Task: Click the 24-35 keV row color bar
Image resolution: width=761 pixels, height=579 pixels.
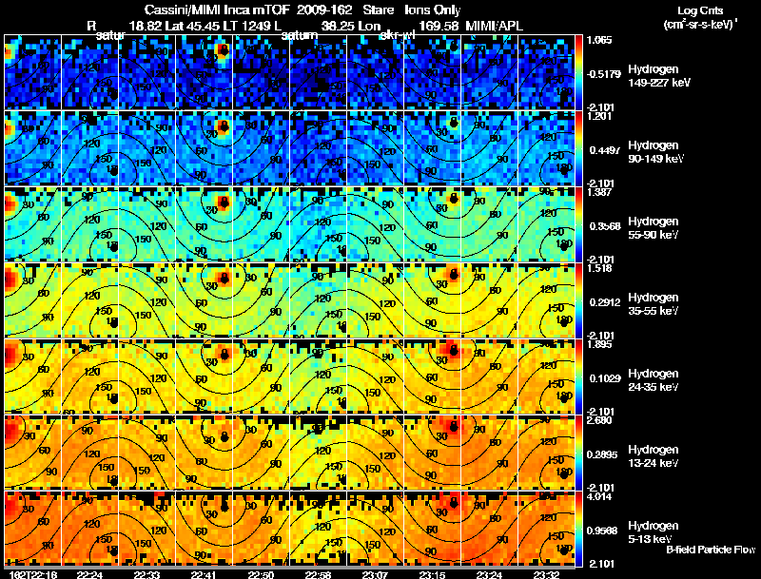Action: pos(578,376)
